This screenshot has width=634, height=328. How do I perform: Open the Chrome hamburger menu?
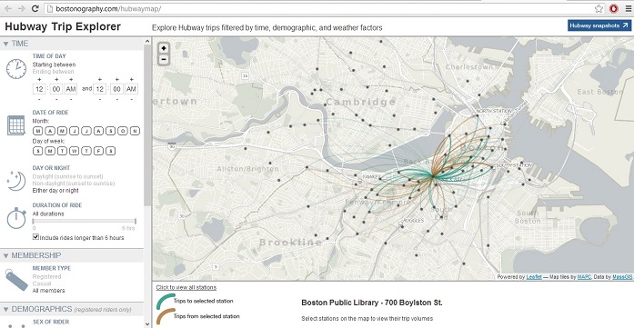pyautogui.click(x=628, y=8)
